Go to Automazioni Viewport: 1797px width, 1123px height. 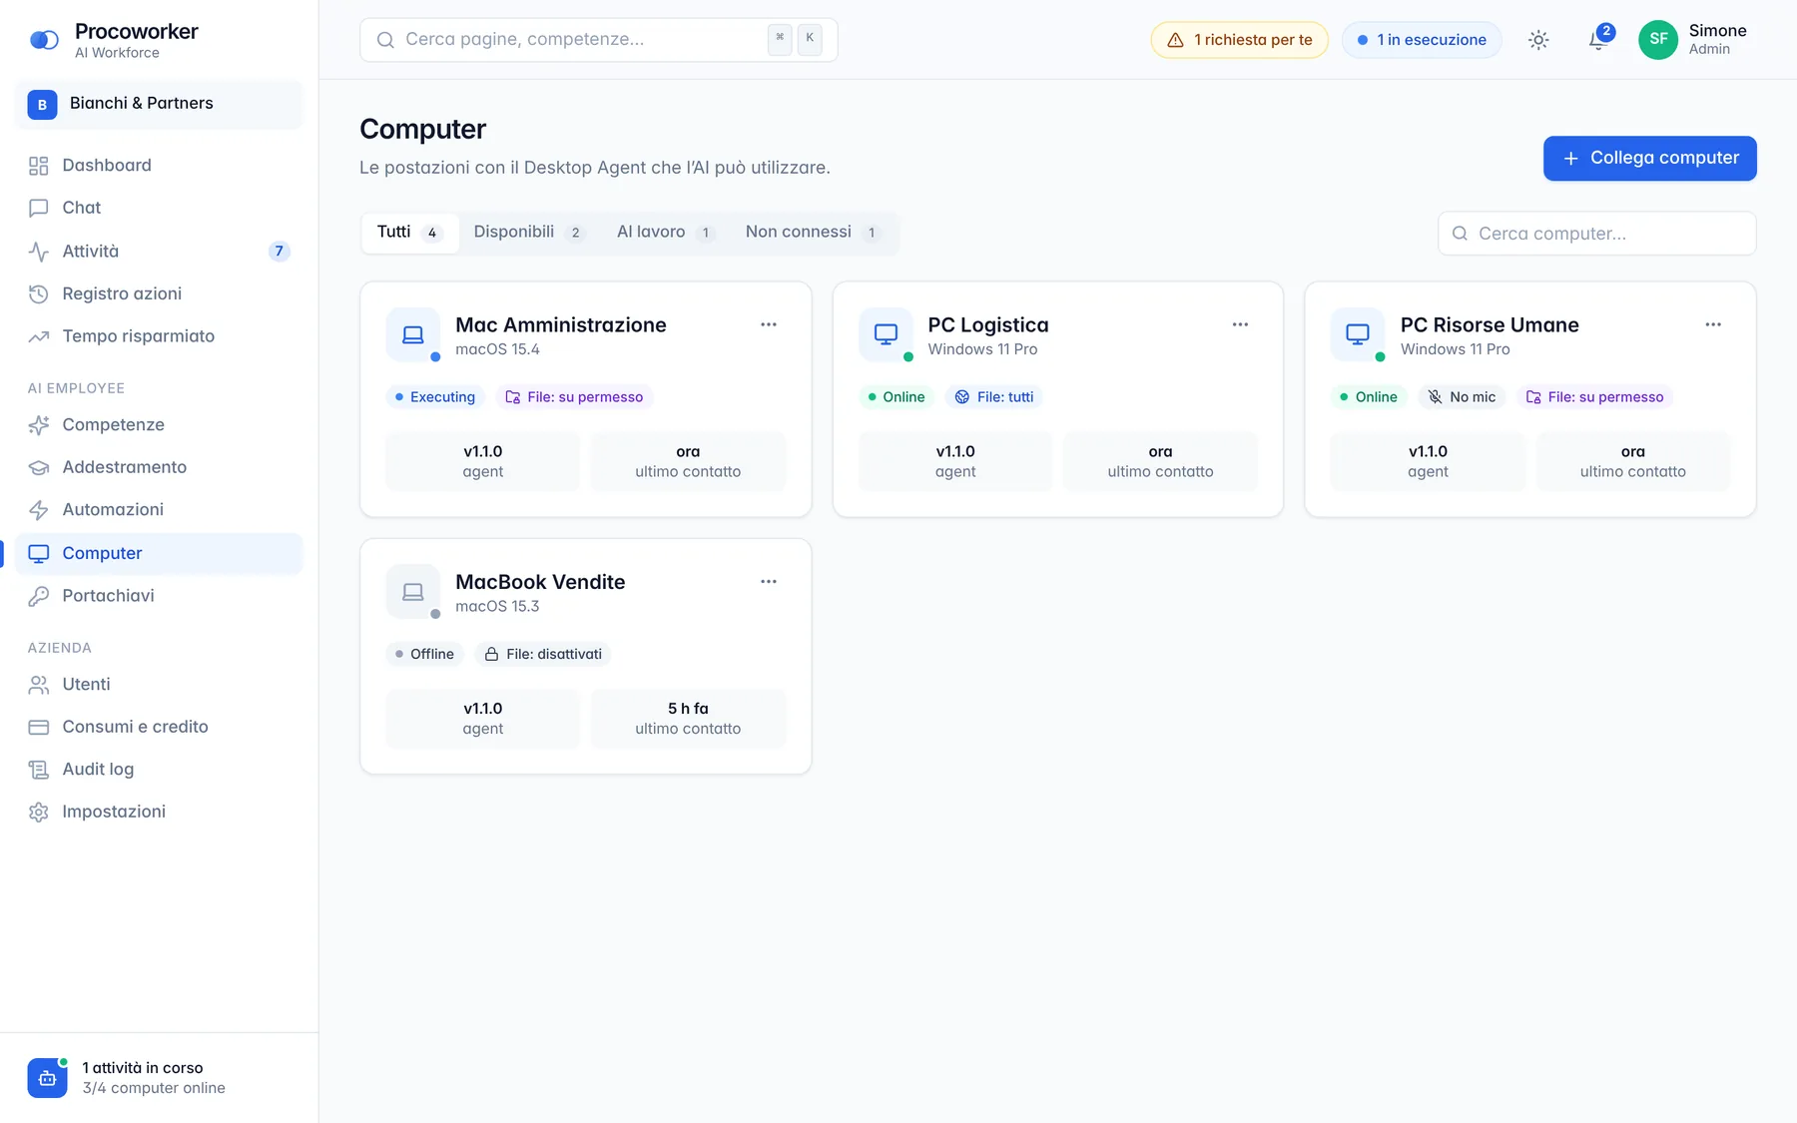pos(159,510)
